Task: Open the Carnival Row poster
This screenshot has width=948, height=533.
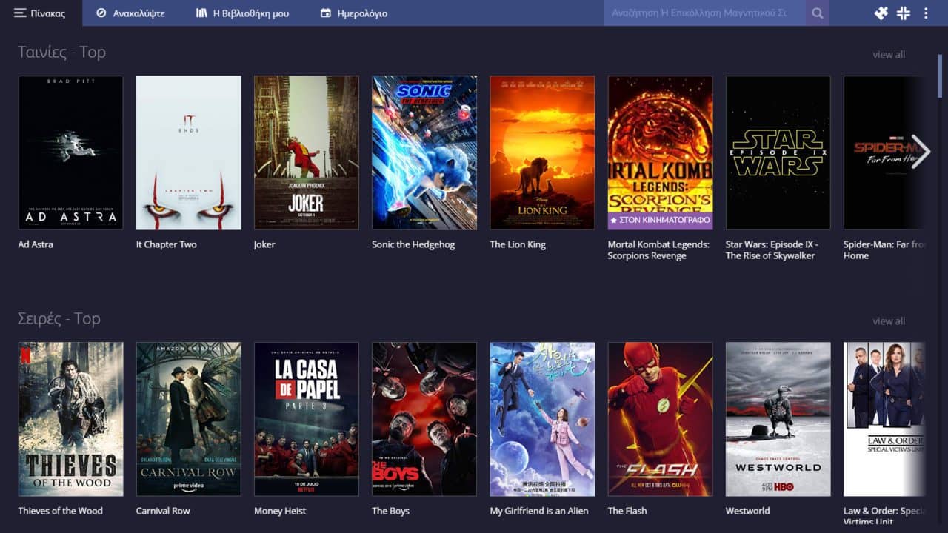Action: [188, 419]
